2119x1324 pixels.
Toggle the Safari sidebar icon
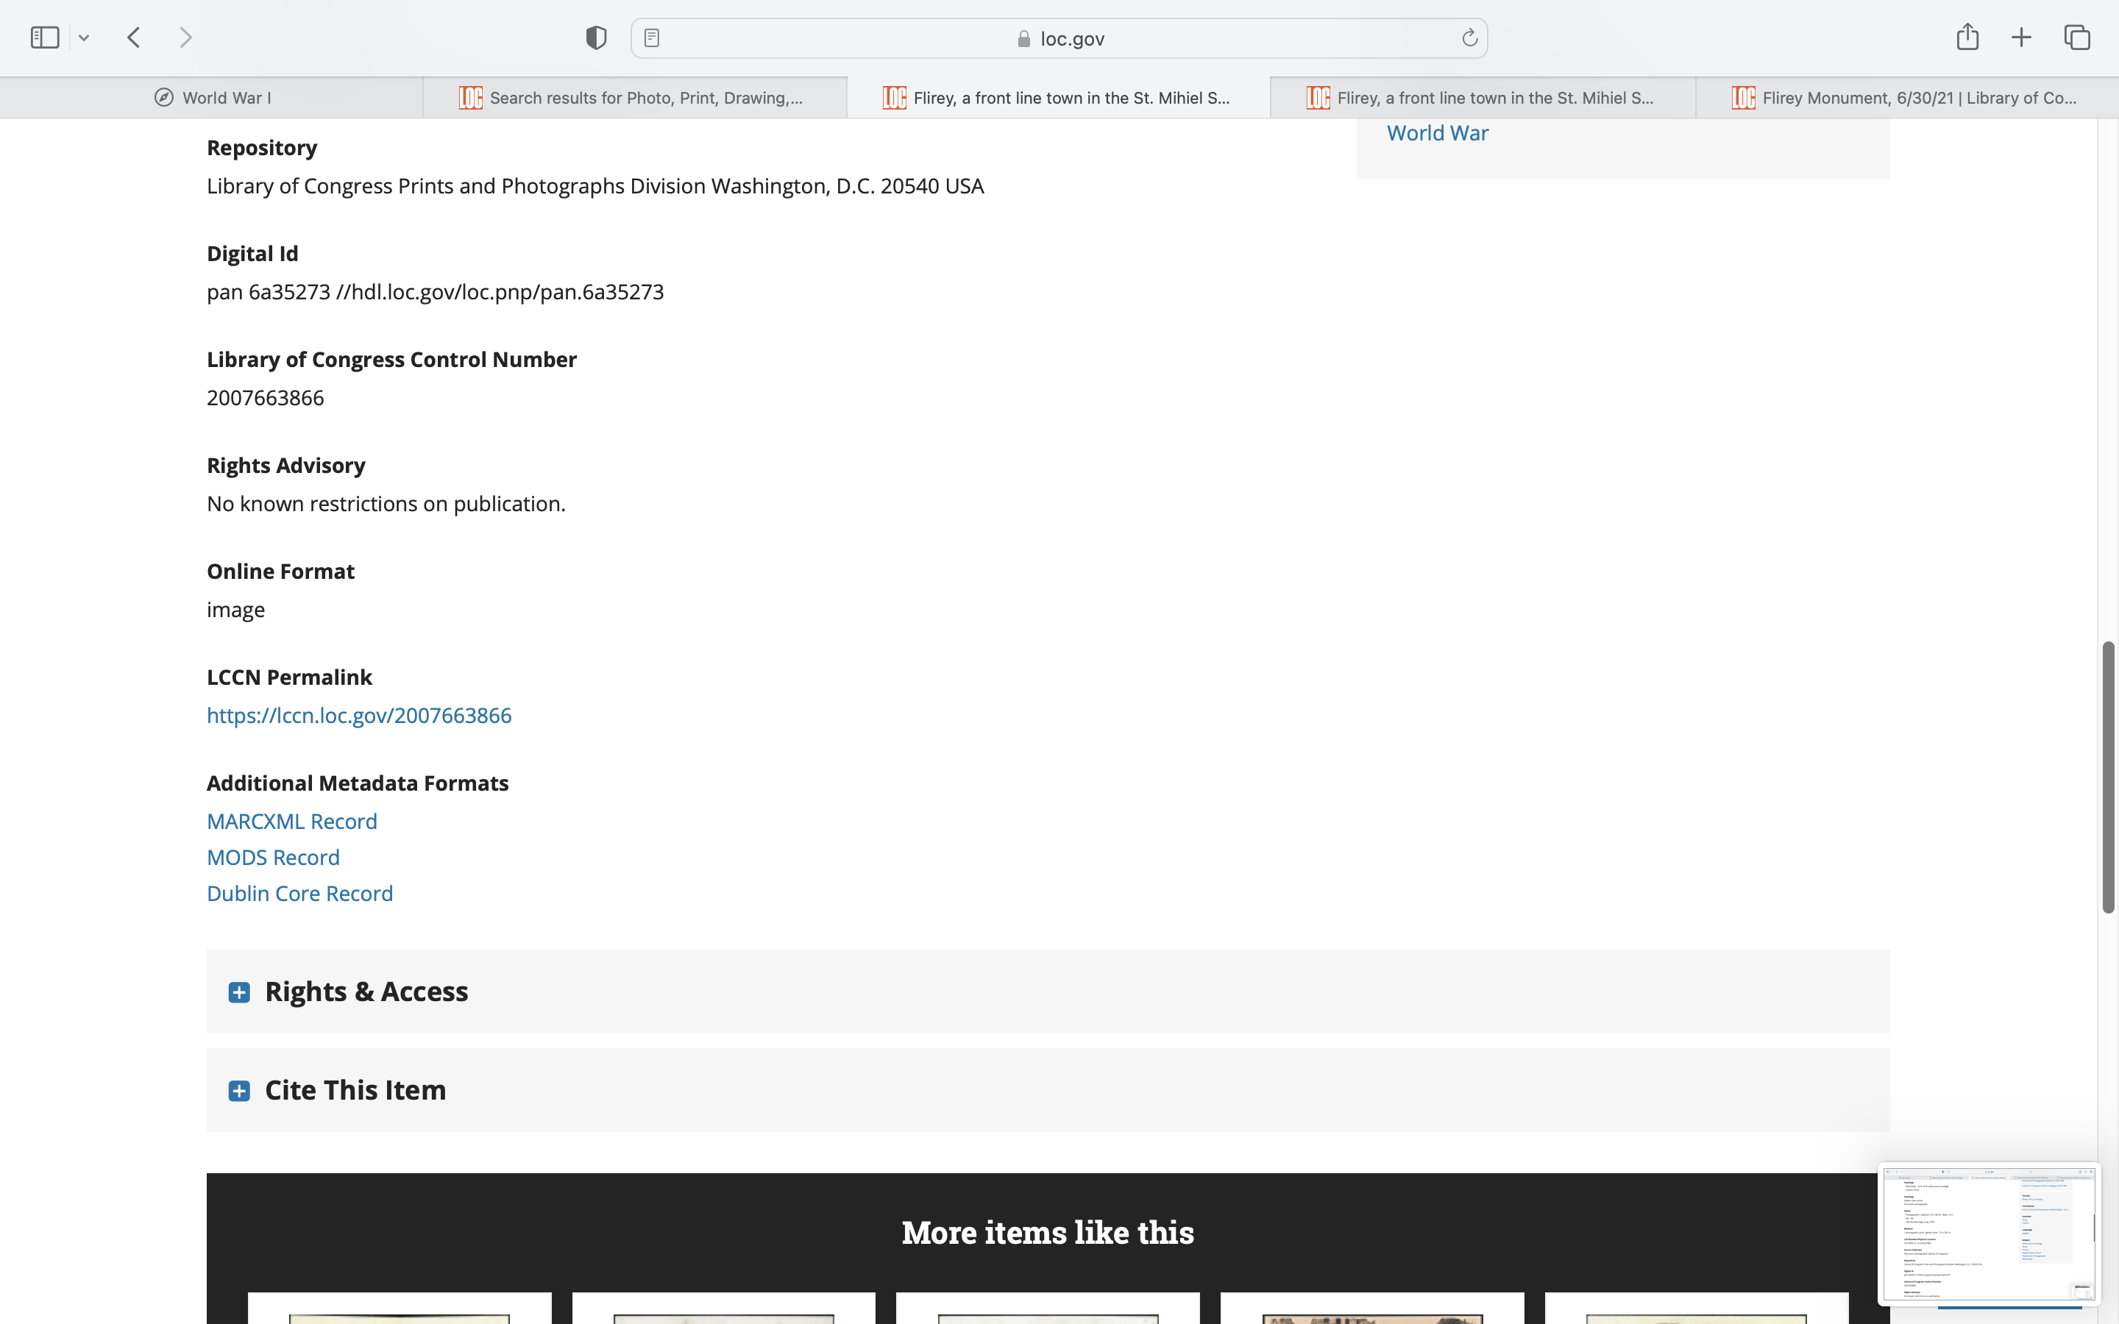pos(45,38)
